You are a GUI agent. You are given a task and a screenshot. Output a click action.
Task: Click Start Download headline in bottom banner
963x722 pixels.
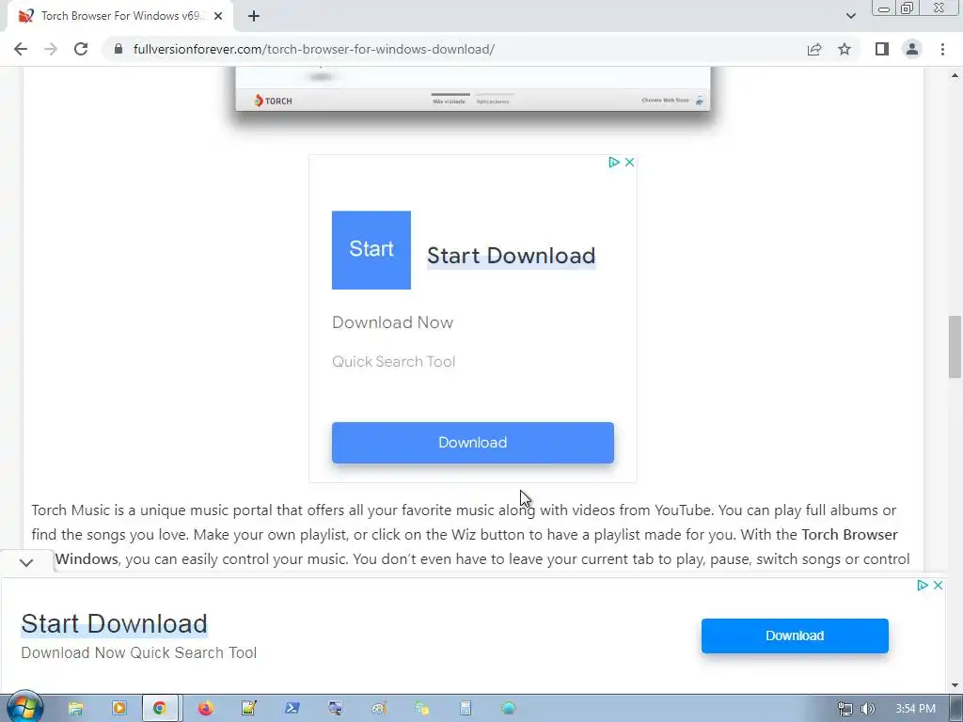pos(114,624)
